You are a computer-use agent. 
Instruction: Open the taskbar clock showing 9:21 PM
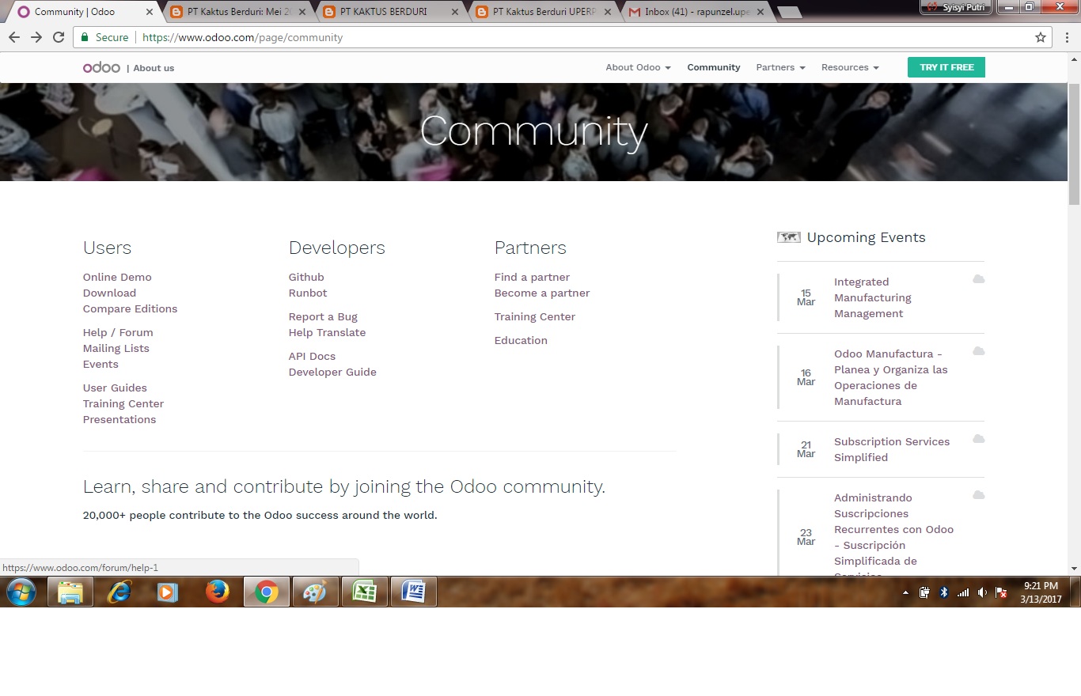click(1041, 592)
